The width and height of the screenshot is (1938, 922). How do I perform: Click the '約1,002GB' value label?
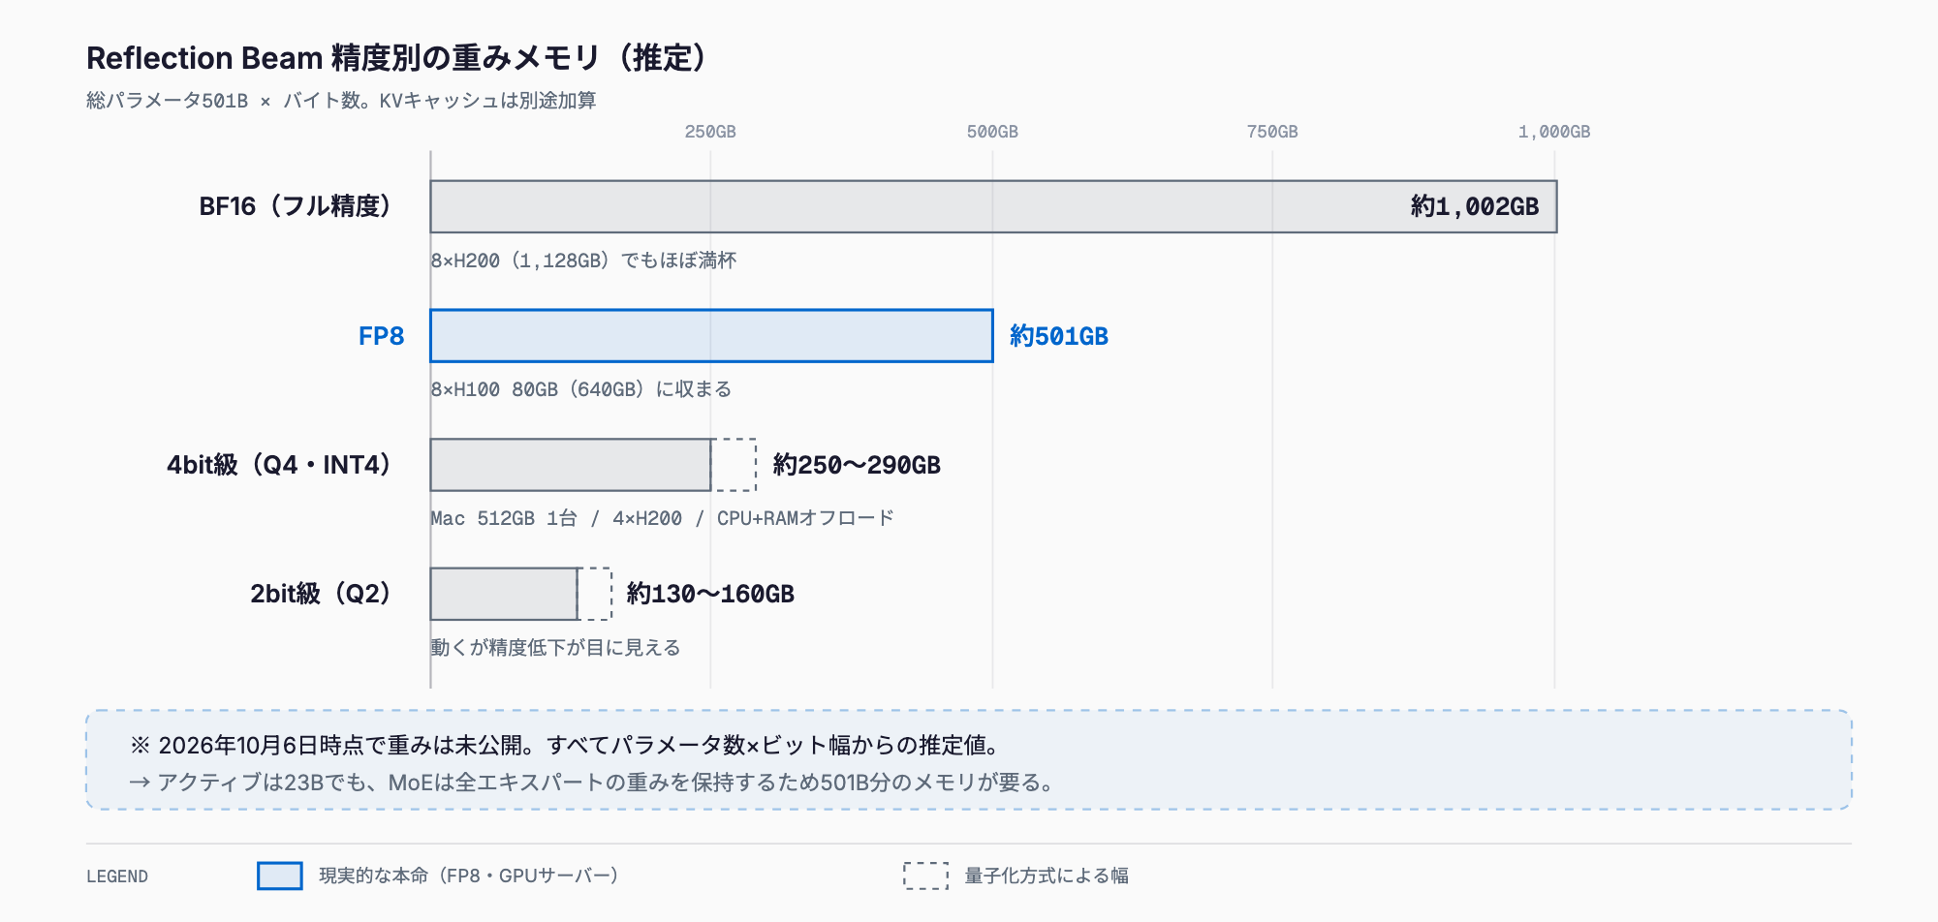click(1475, 206)
